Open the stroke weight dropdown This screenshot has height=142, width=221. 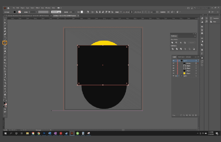click(x=36, y=12)
